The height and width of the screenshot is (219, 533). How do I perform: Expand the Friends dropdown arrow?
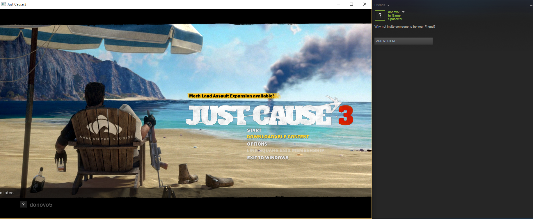pos(388,5)
